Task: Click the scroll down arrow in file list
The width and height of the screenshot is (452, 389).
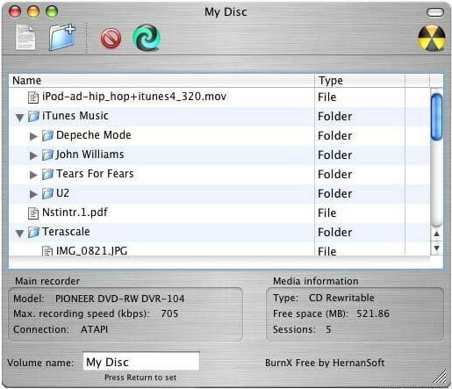Action: pyautogui.click(x=436, y=249)
